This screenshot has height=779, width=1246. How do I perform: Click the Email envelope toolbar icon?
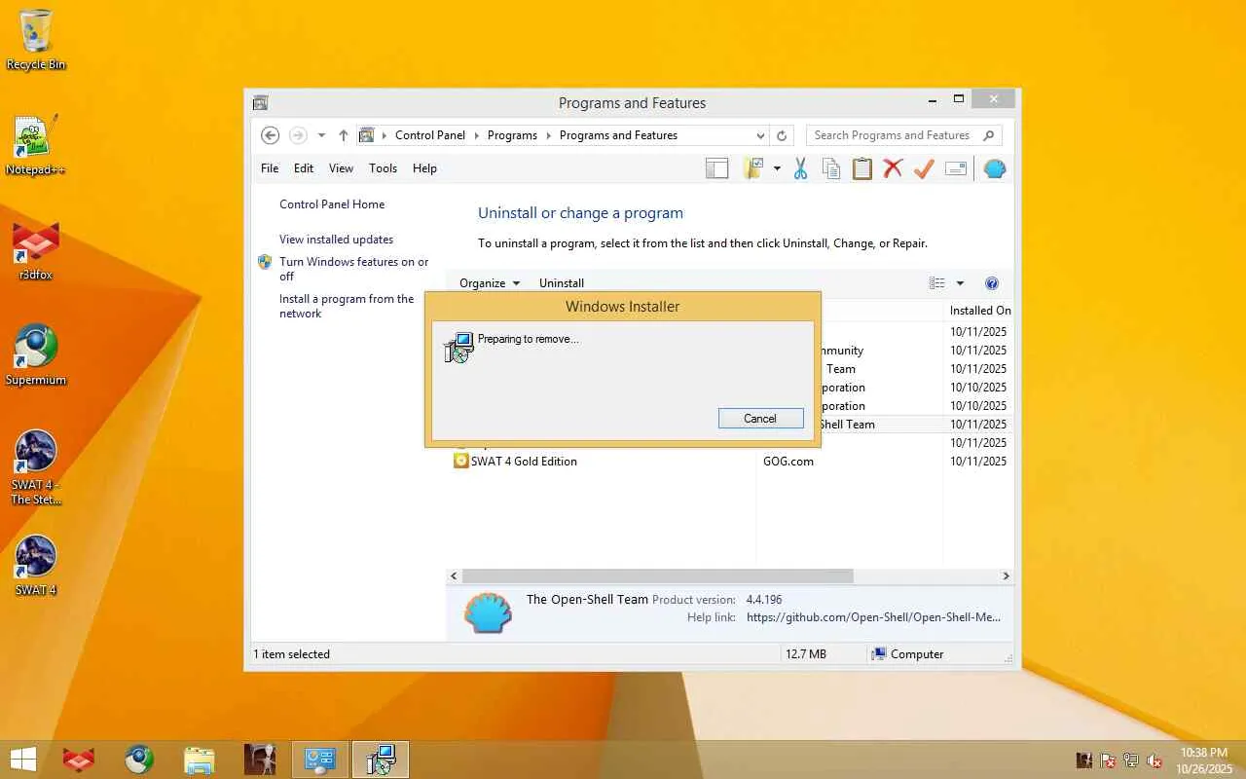pyautogui.click(x=955, y=168)
